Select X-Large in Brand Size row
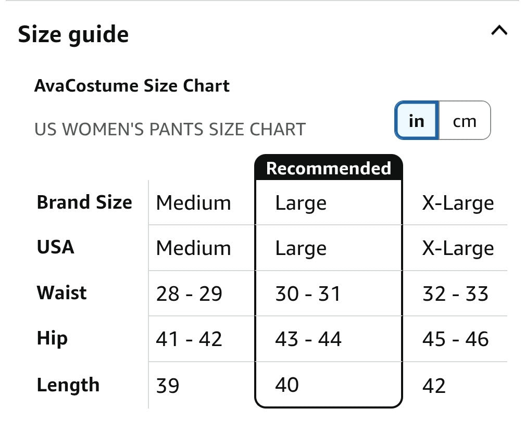This screenshot has height=421, width=525. point(458,203)
